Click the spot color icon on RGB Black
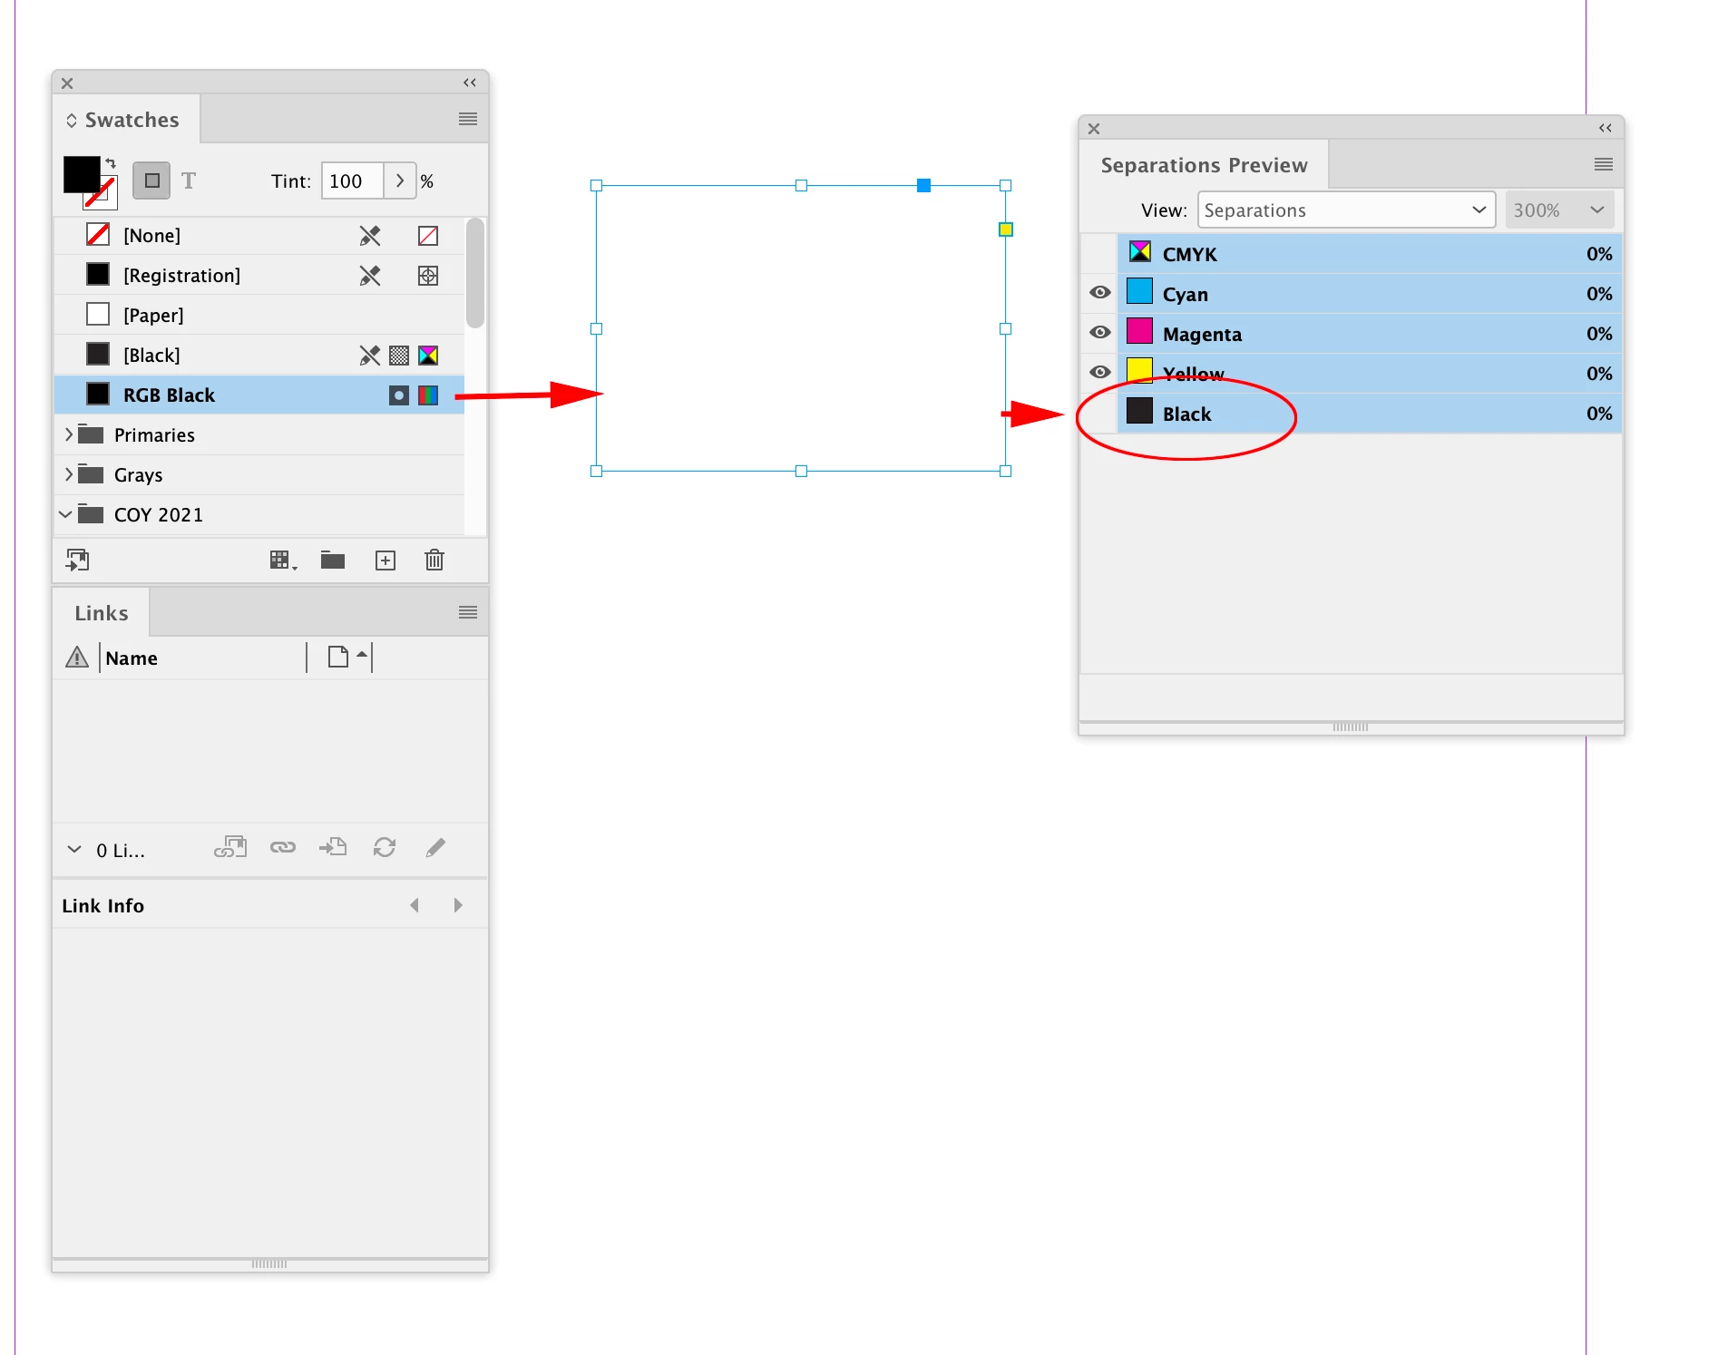The width and height of the screenshot is (1718, 1355). [399, 395]
